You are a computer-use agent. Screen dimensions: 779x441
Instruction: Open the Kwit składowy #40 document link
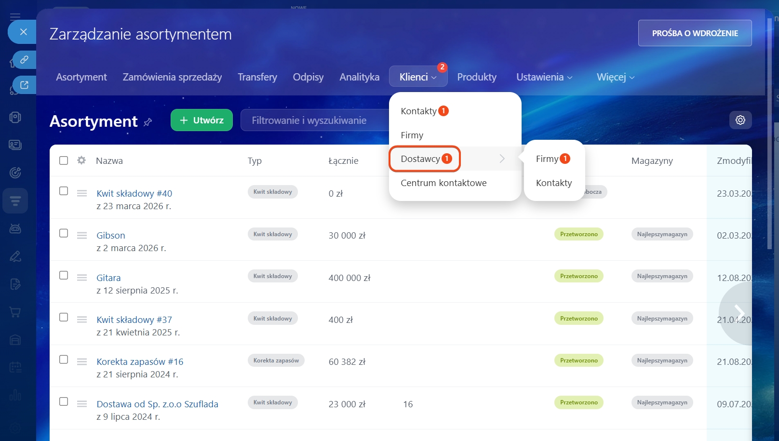click(134, 193)
